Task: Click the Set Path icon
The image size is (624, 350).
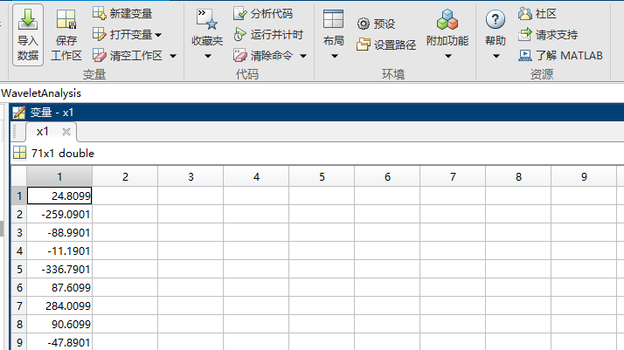Action: click(364, 45)
